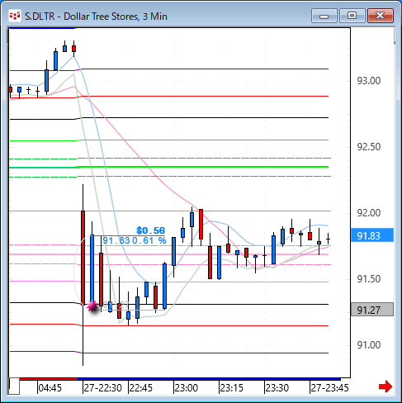Click the 27-22:30 time axis label
Screen dimensions: 402x403
point(103,388)
